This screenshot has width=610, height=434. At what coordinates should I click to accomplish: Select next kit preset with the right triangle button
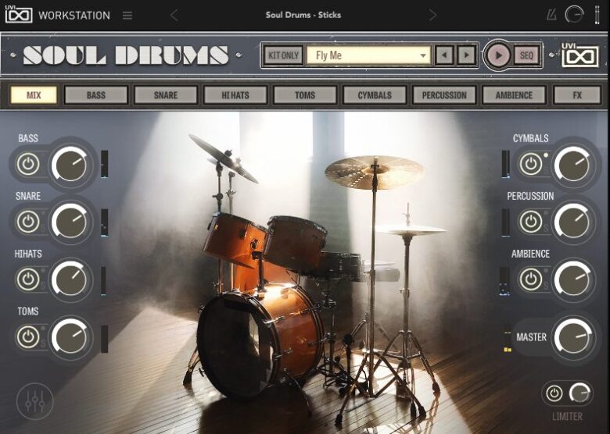pyautogui.click(x=466, y=55)
